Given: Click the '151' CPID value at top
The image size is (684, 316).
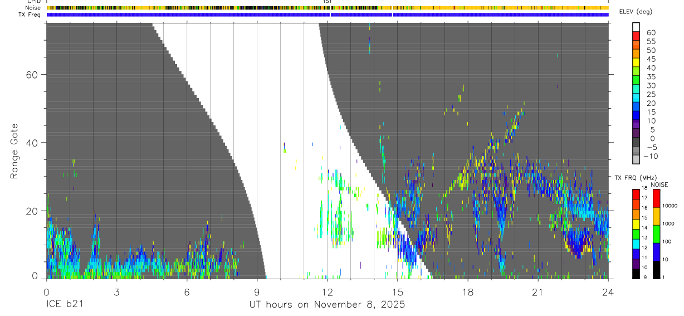Looking at the screenshot, I should point(328,2).
